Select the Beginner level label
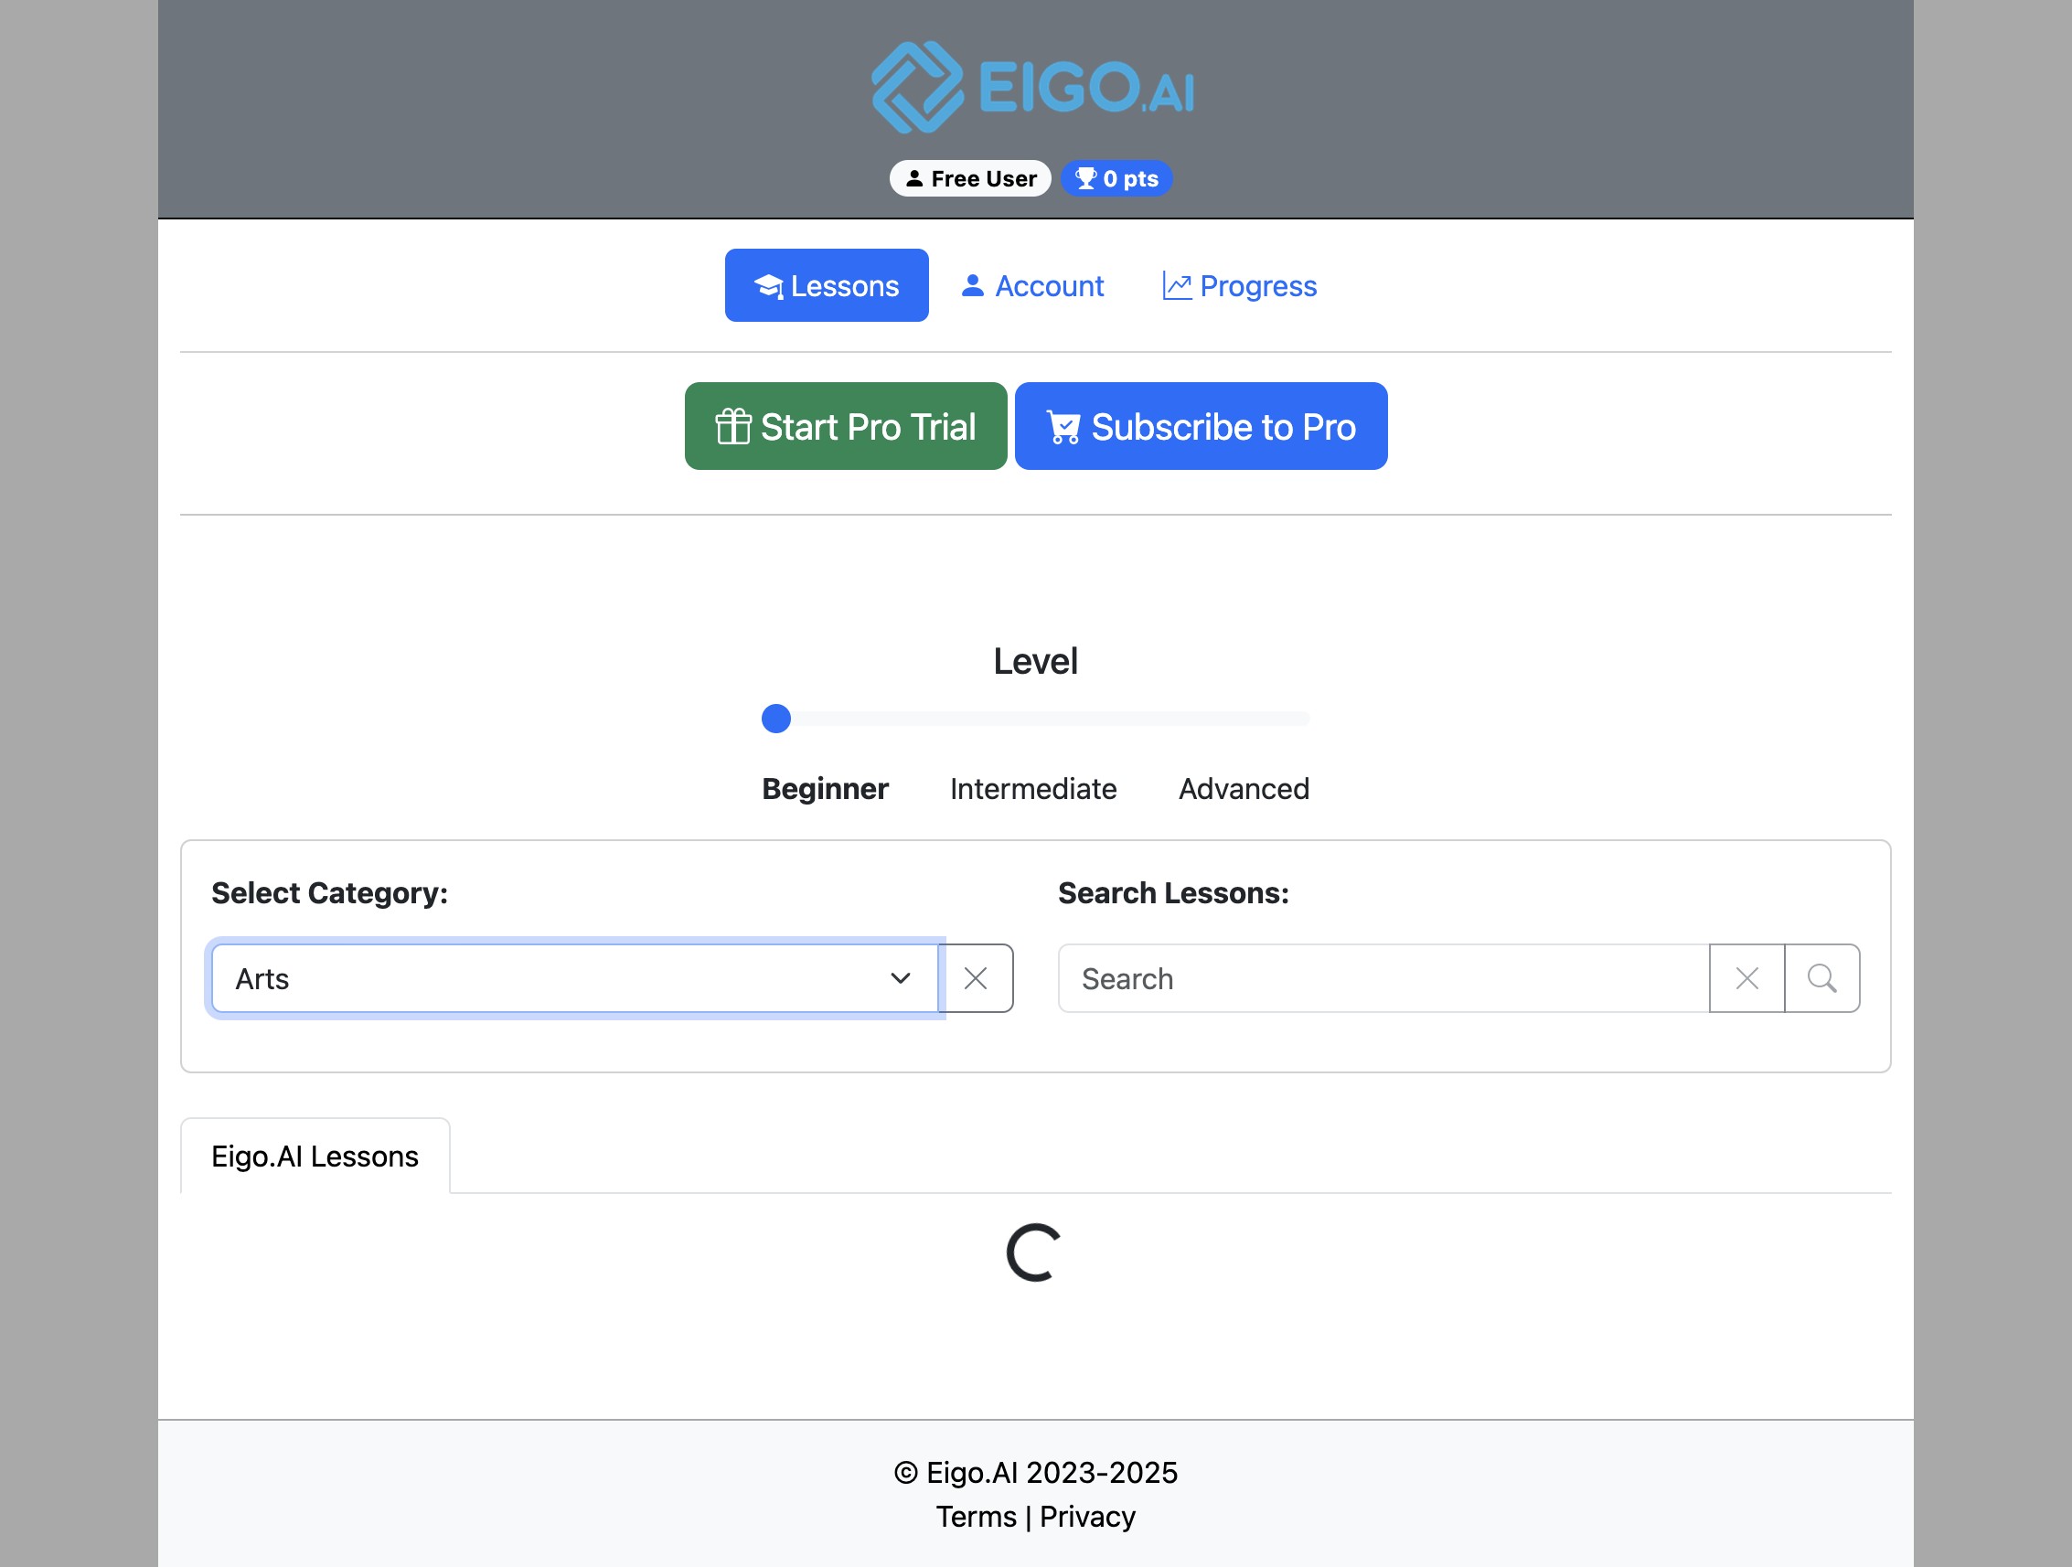The height and width of the screenshot is (1567, 2072). (x=826, y=789)
